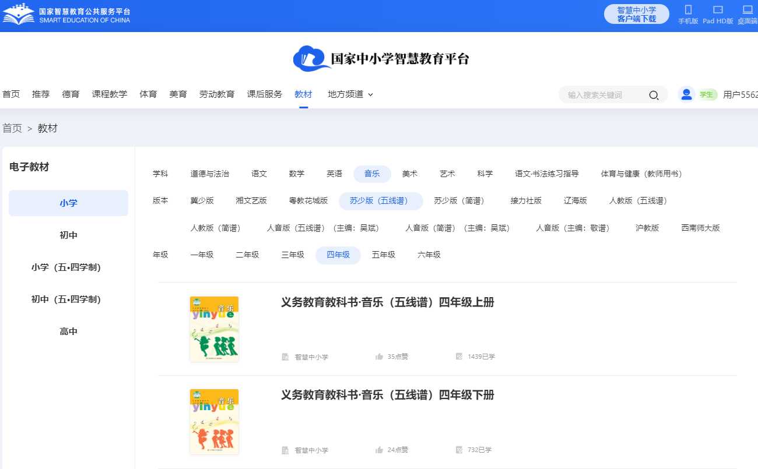
Task: Open the 手机版 phone icon
Action: [688, 9]
